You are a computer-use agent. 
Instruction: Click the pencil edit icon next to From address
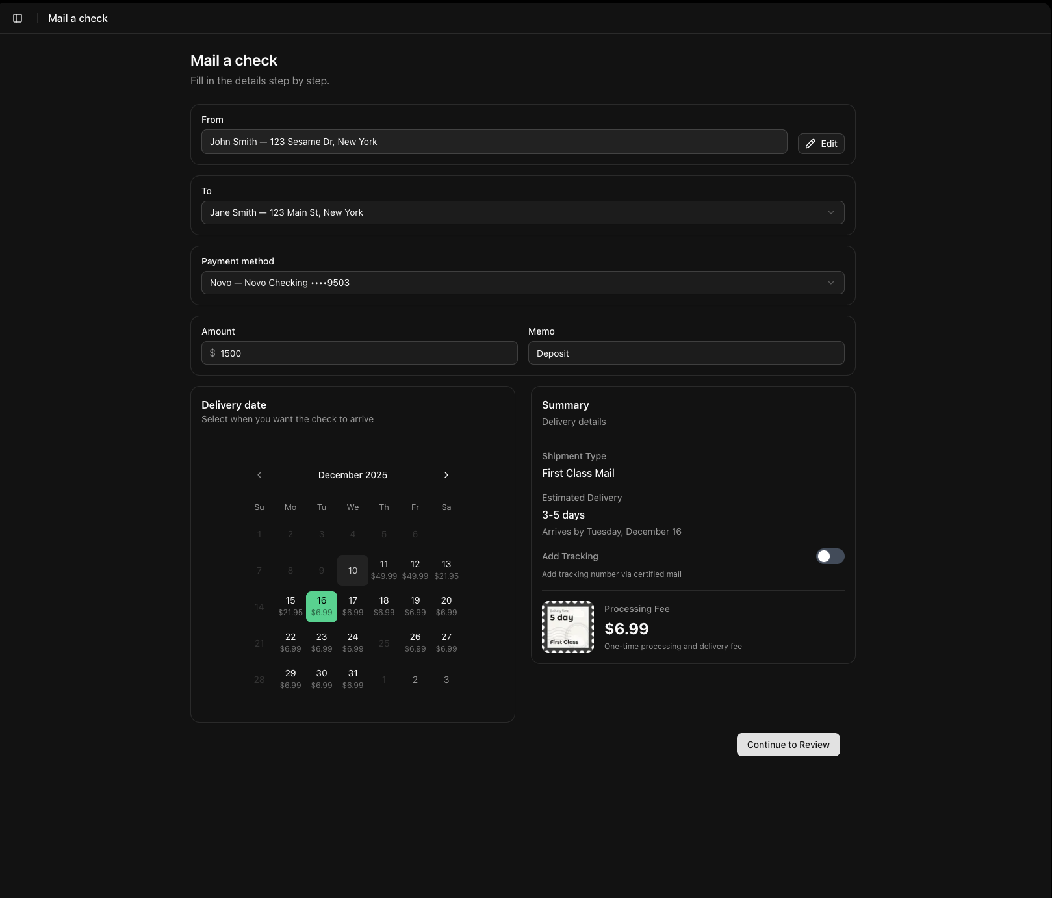click(810, 143)
